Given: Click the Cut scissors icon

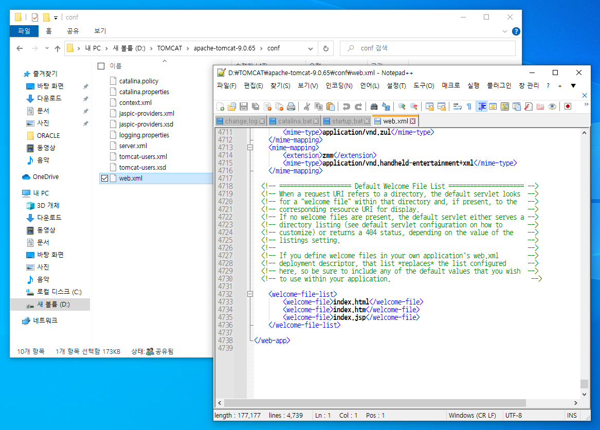Looking at the screenshot, I should tap(306, 106).
